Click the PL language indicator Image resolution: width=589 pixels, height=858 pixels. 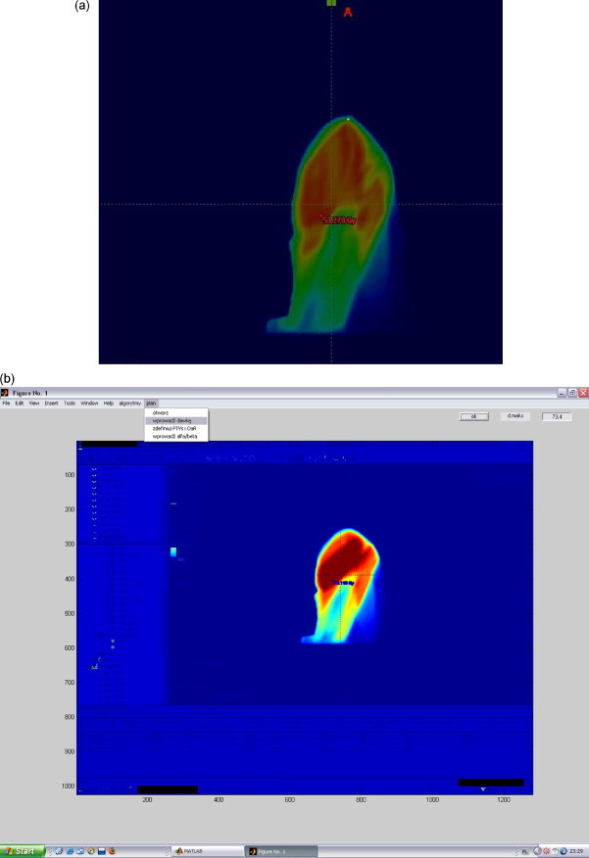click(x=524, y=851)
